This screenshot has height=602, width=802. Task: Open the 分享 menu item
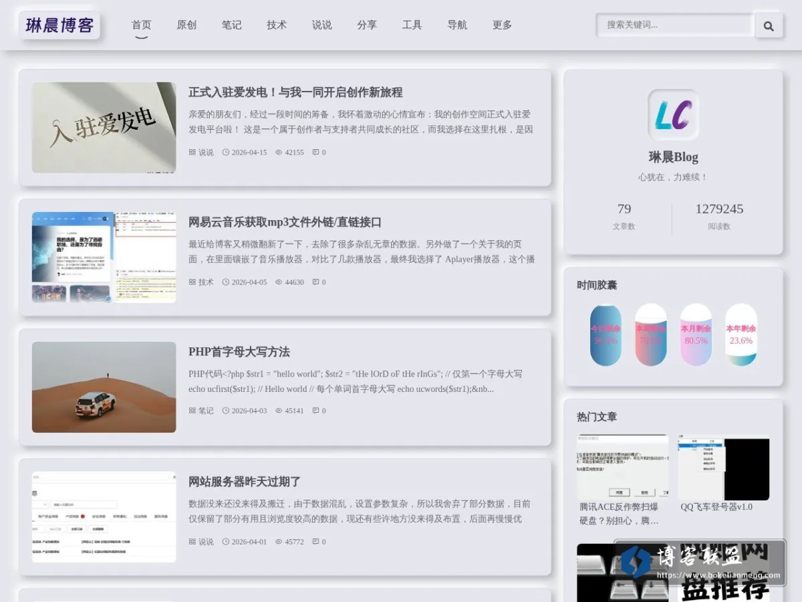[x=367, y=25]
